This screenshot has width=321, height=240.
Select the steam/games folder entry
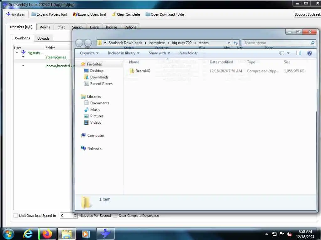56,57
